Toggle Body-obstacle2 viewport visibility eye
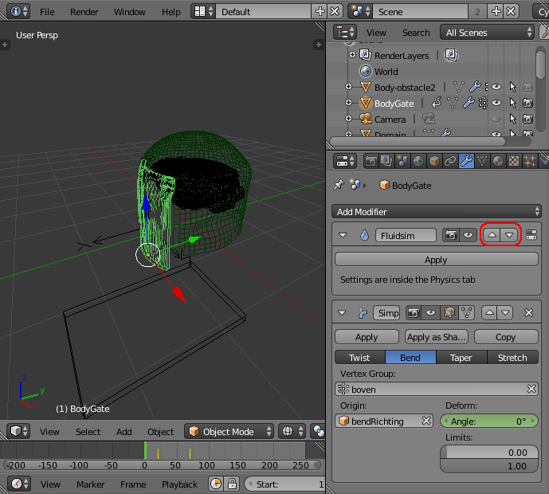The width and height of the screenshot is (549, 494). [x=496, y=87]
